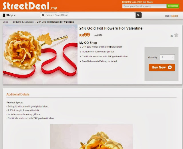The height and width of the screenshot is (149, 183).
Task: Click the green Subscribe button
Action: [173, 6]
